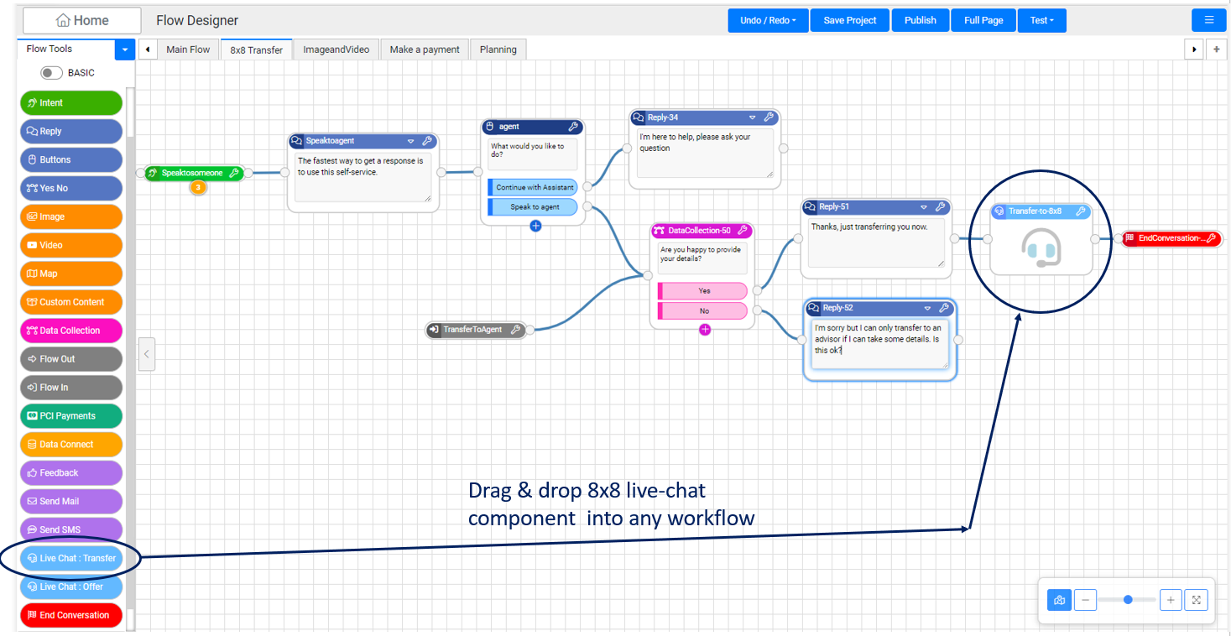Open the Main Flow tab
The width and height of the screenshot is (1231, 636).
click(x=187, y=50)
